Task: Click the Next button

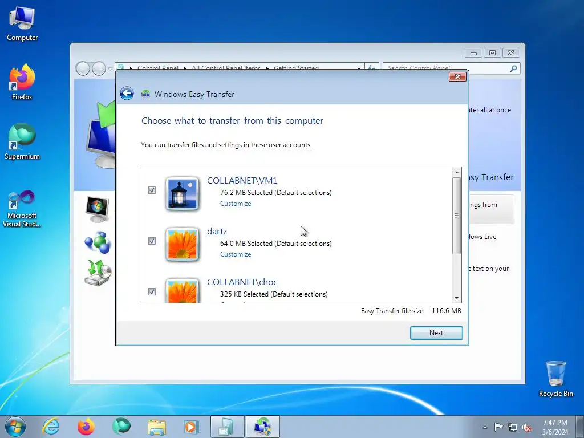Action: pyautogui.click(x=436, y=333)
